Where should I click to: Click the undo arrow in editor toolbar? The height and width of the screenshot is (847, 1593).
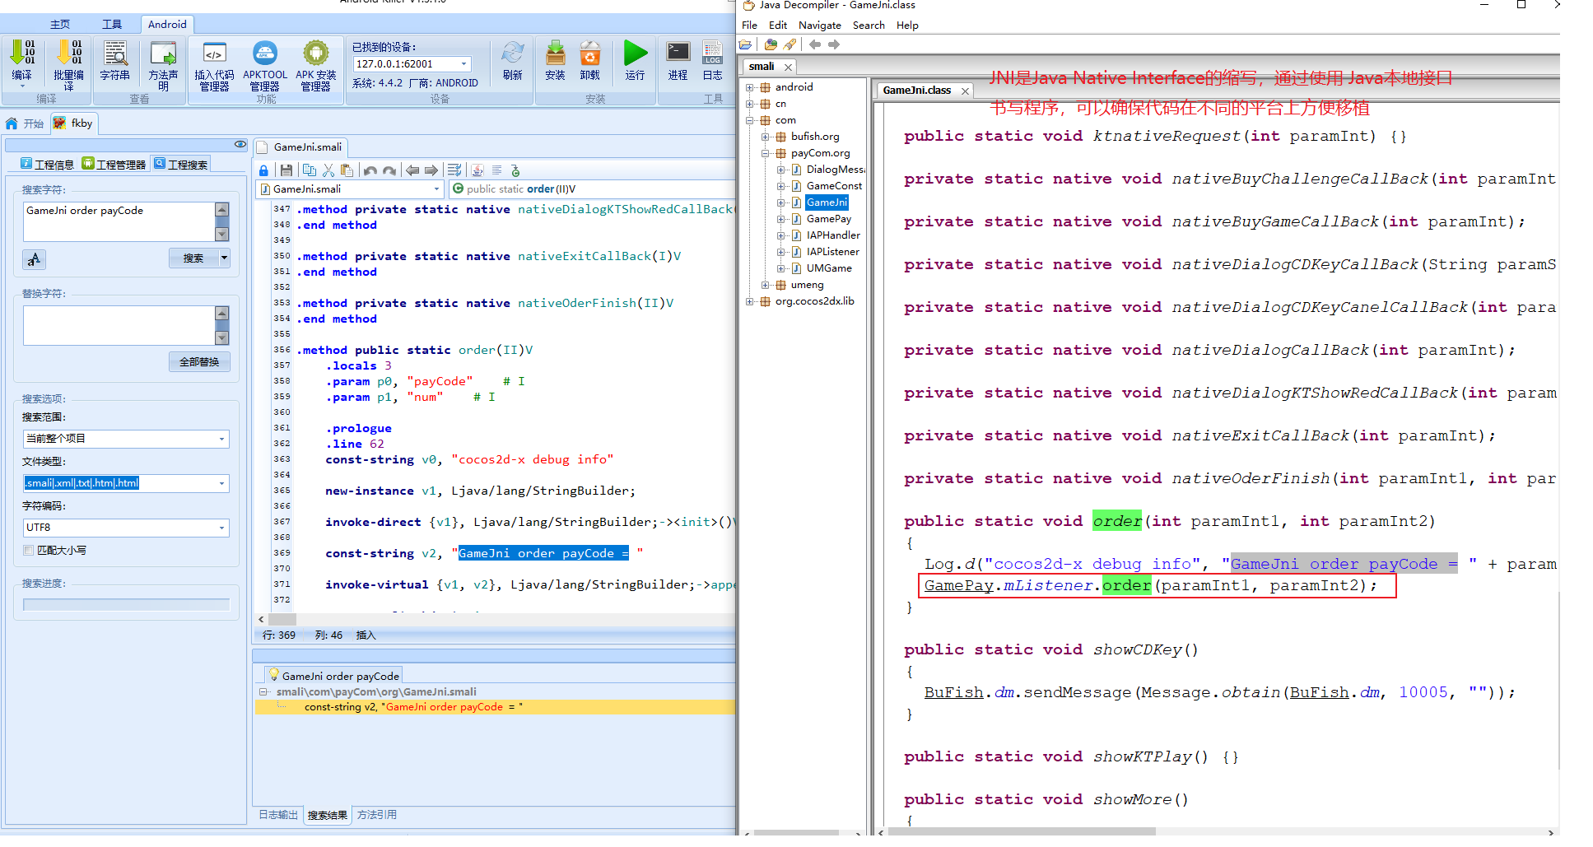[x=370, y=170]
